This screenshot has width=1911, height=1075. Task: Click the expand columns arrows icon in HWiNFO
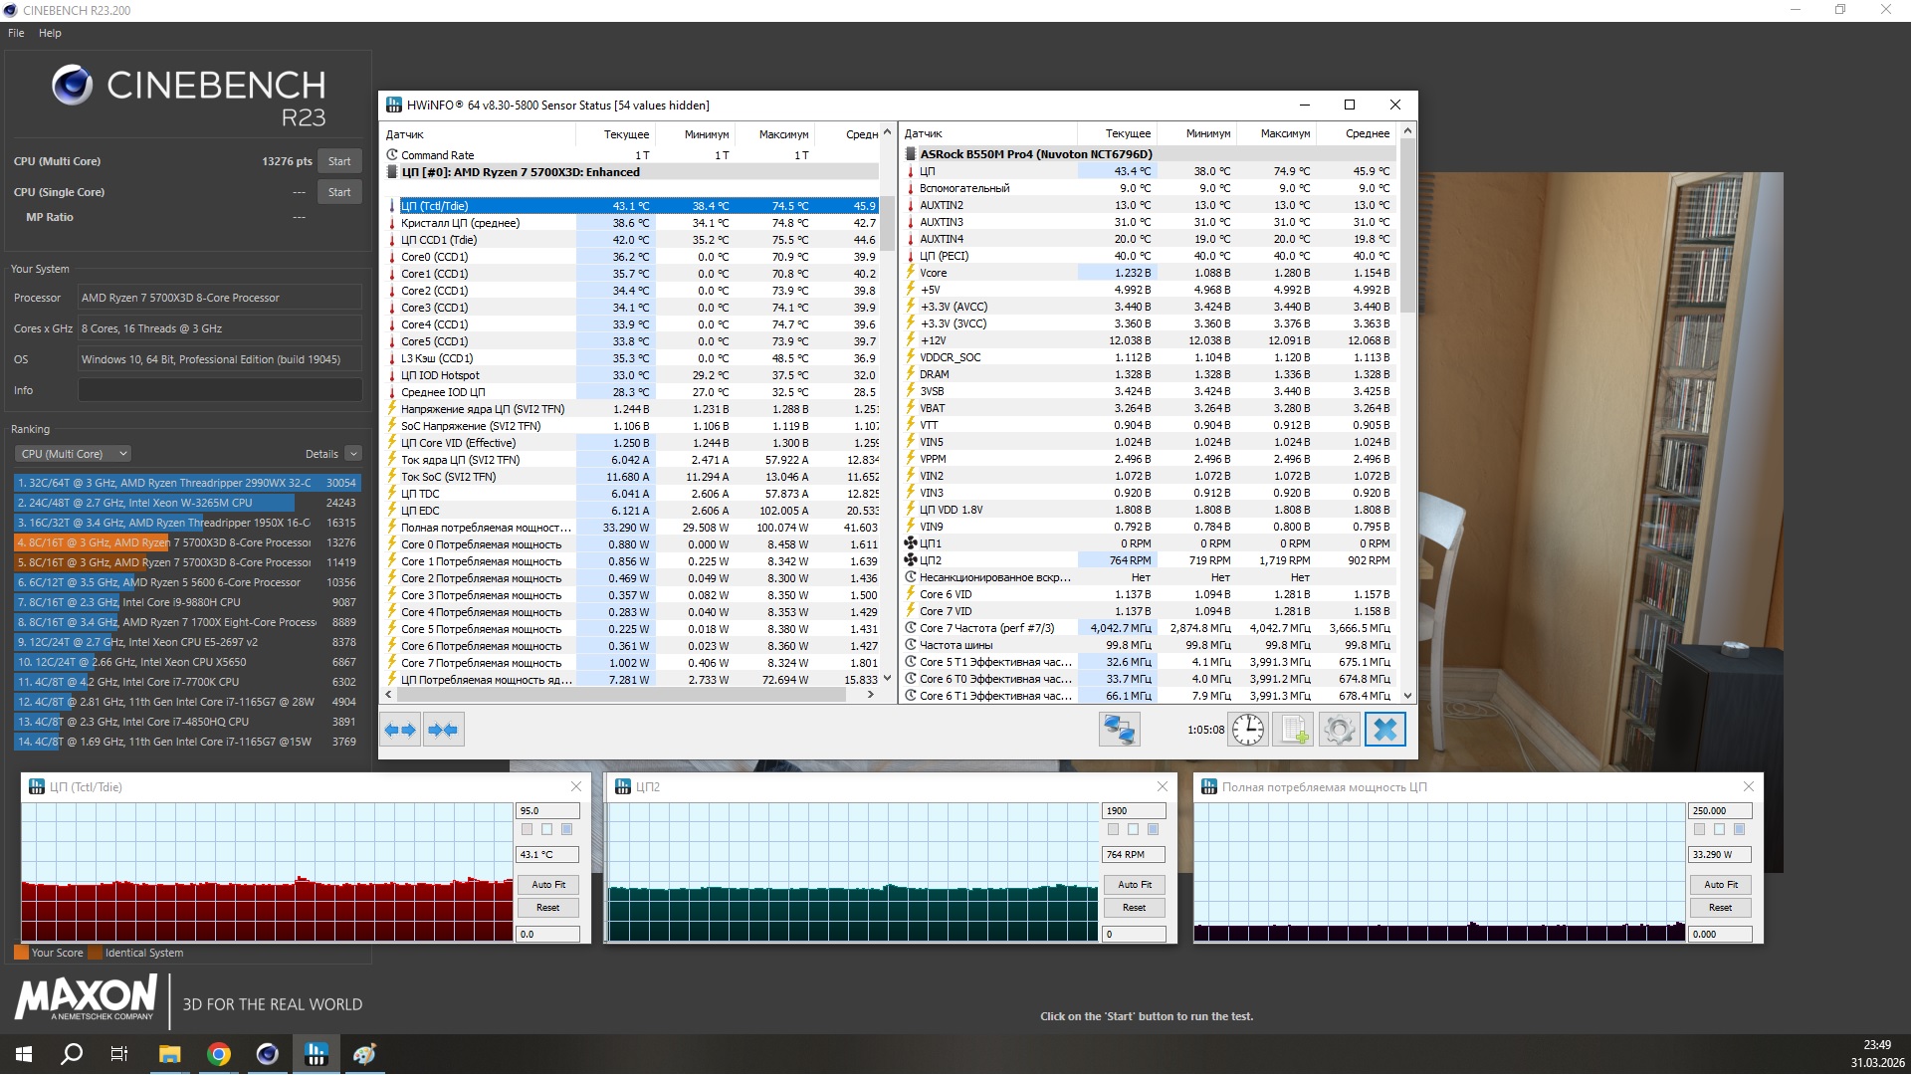(400, 730)
